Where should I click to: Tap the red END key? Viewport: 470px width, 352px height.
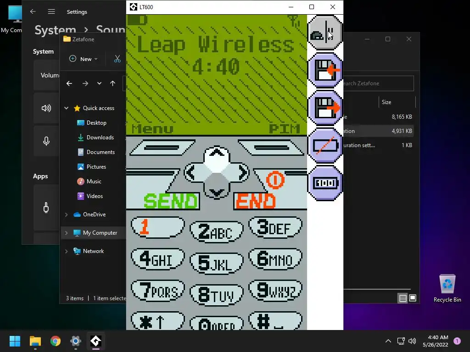255,201
